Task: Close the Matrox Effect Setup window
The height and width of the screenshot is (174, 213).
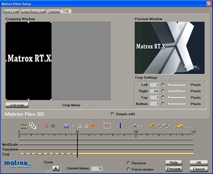Action: 209,4
